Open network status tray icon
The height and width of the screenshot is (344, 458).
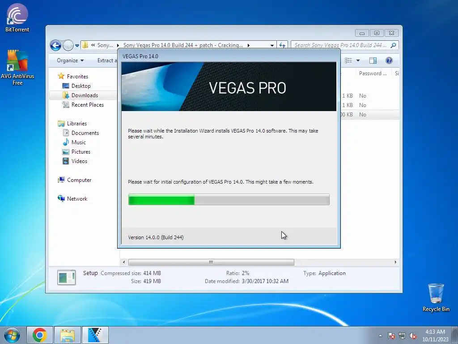[402, 335]
